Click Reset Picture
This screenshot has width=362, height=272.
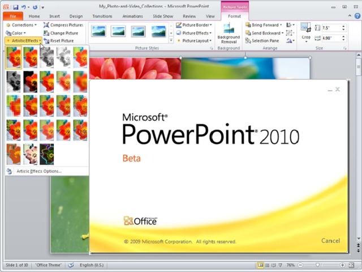tap(59, 41)
